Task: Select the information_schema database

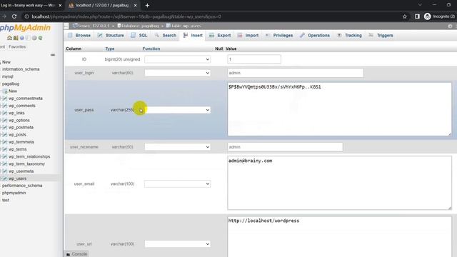Action: coord(21,69)
